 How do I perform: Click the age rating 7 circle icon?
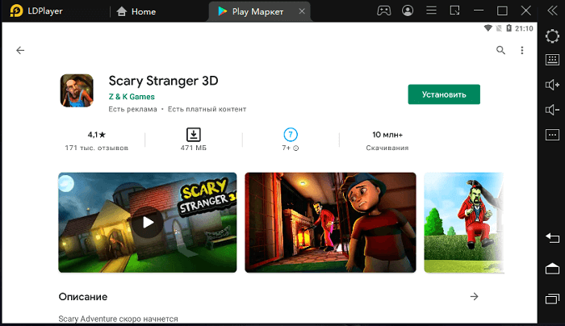[x=291, y=135]
